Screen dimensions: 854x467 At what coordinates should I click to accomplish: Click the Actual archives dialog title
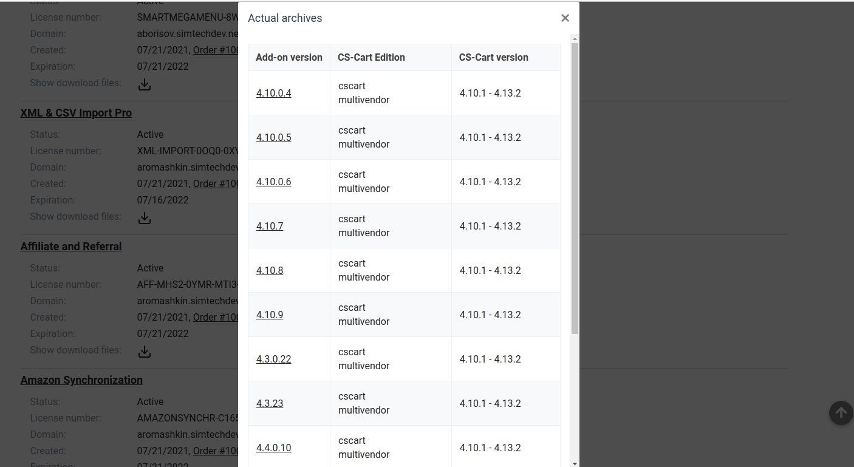click(285, 18)
